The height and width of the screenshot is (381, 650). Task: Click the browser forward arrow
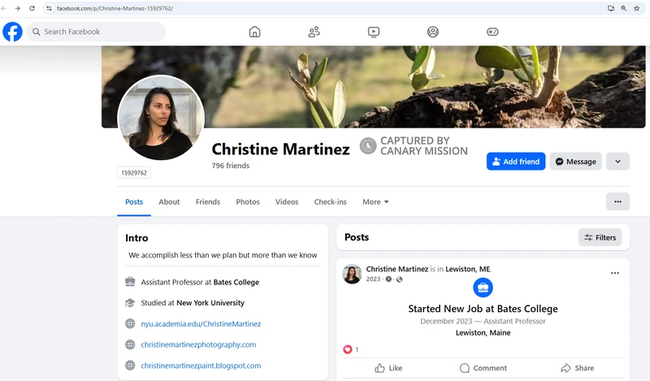click(x=17, y=8)
